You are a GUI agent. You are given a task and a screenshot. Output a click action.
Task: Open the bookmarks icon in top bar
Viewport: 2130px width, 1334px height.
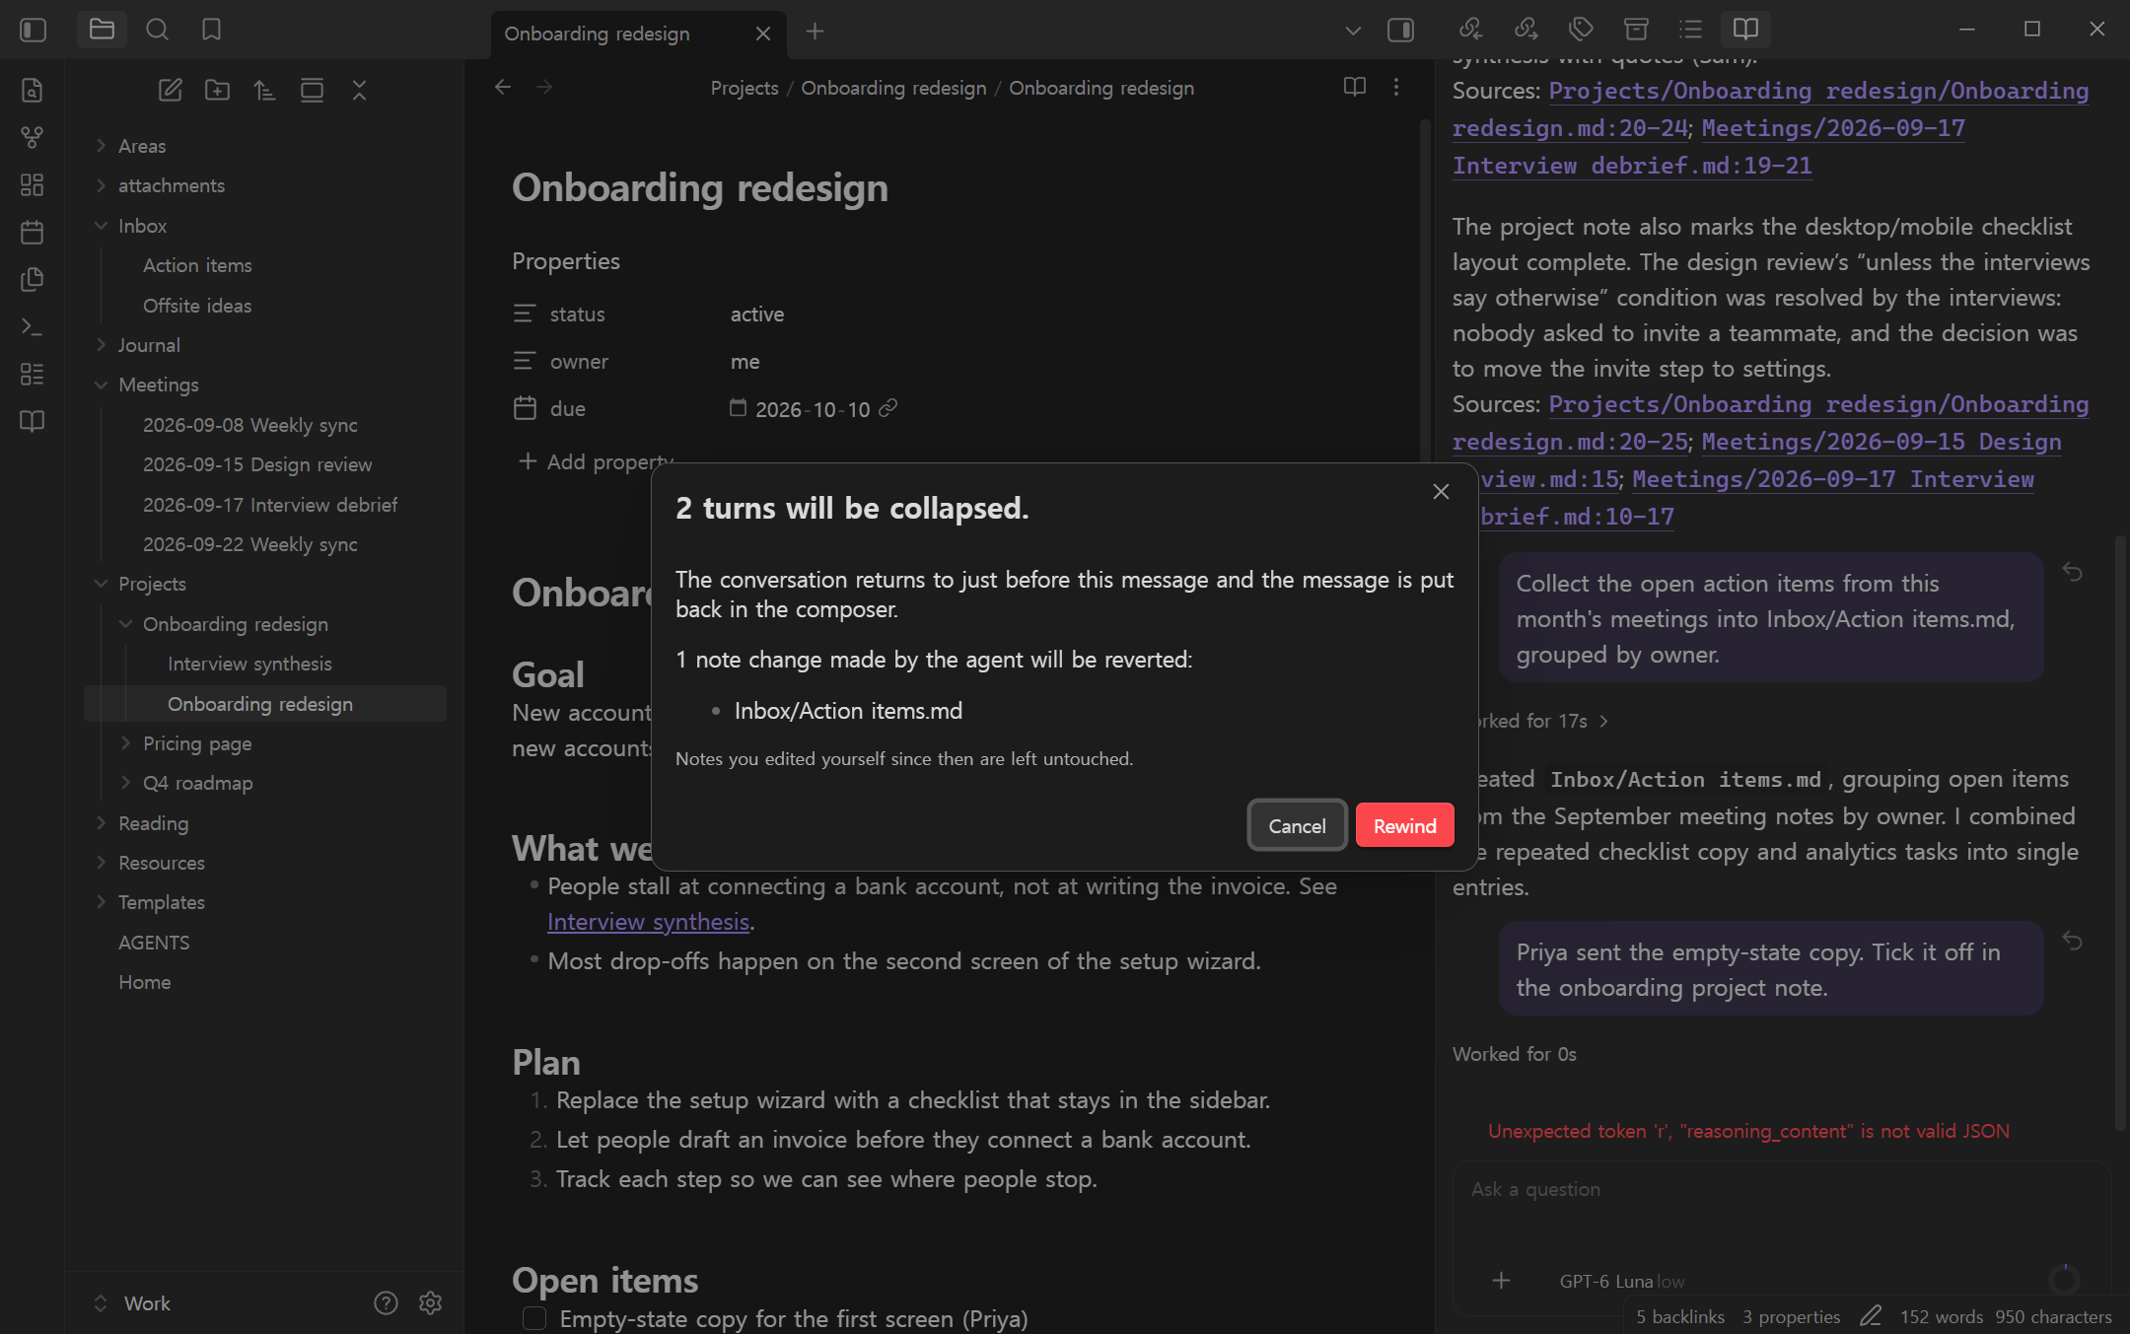tap(211, 30)
